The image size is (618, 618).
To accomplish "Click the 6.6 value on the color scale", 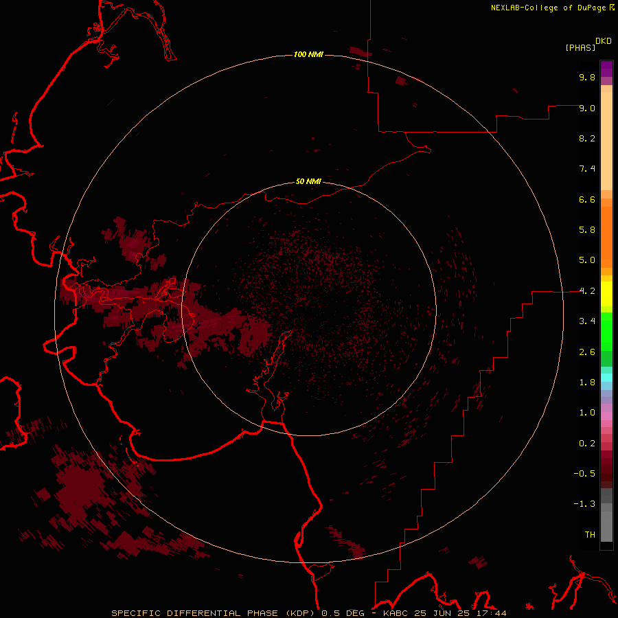I will coord(587,199).
